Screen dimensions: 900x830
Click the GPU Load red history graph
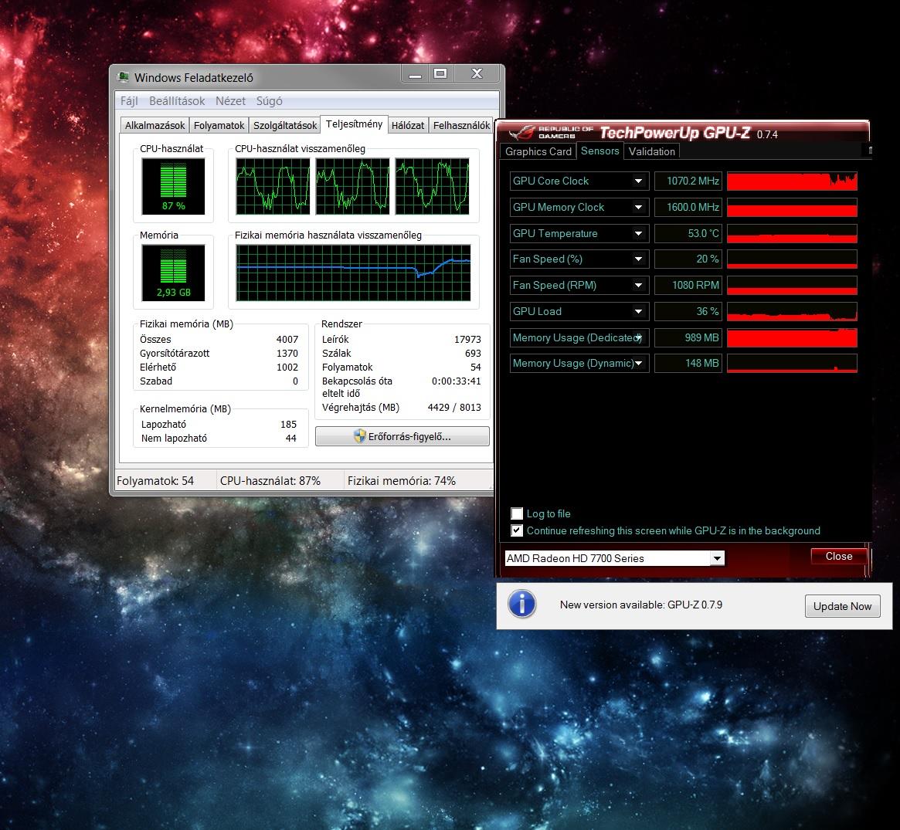point(792,311)
